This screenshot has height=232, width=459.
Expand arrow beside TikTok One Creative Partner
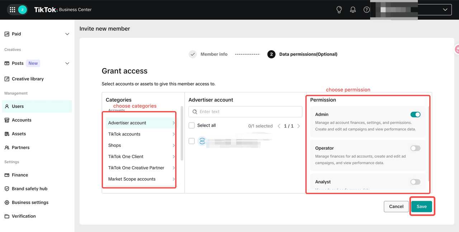[x=174, y=168]
